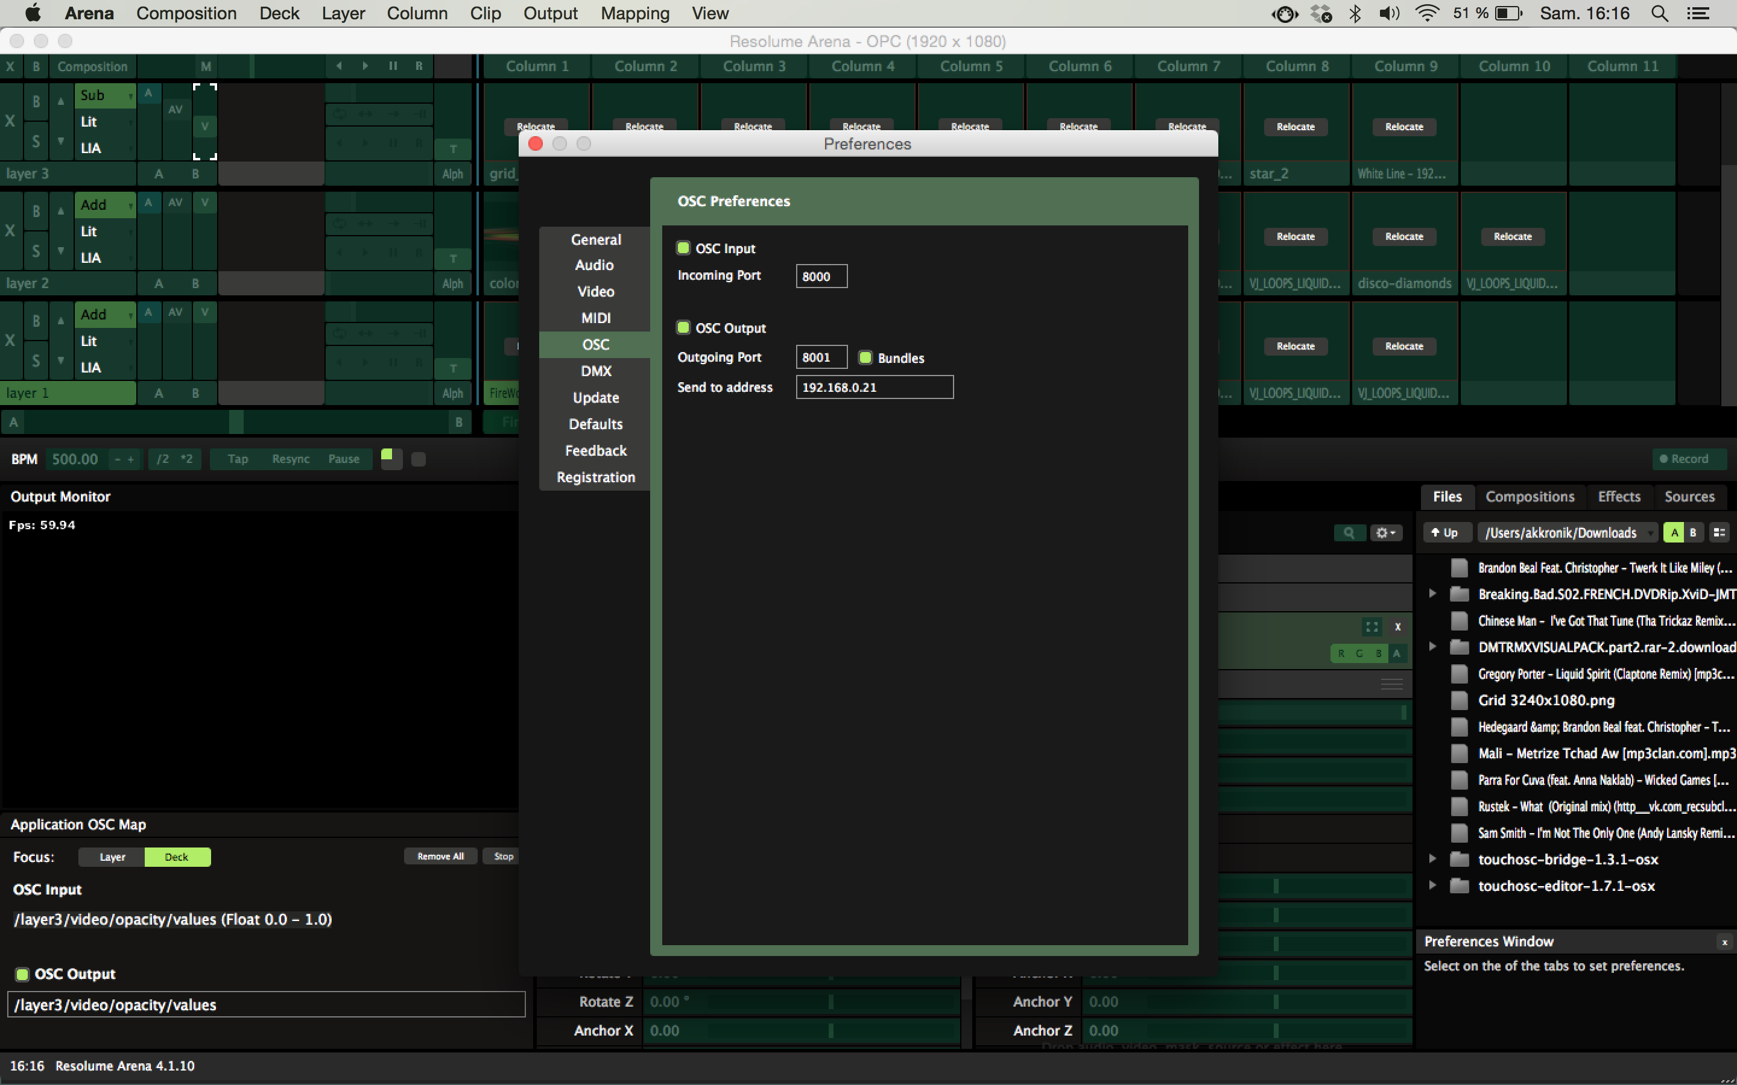1737x1085 pixels.
Task: Switch to the Effects tab
Action: (1619, 497)
